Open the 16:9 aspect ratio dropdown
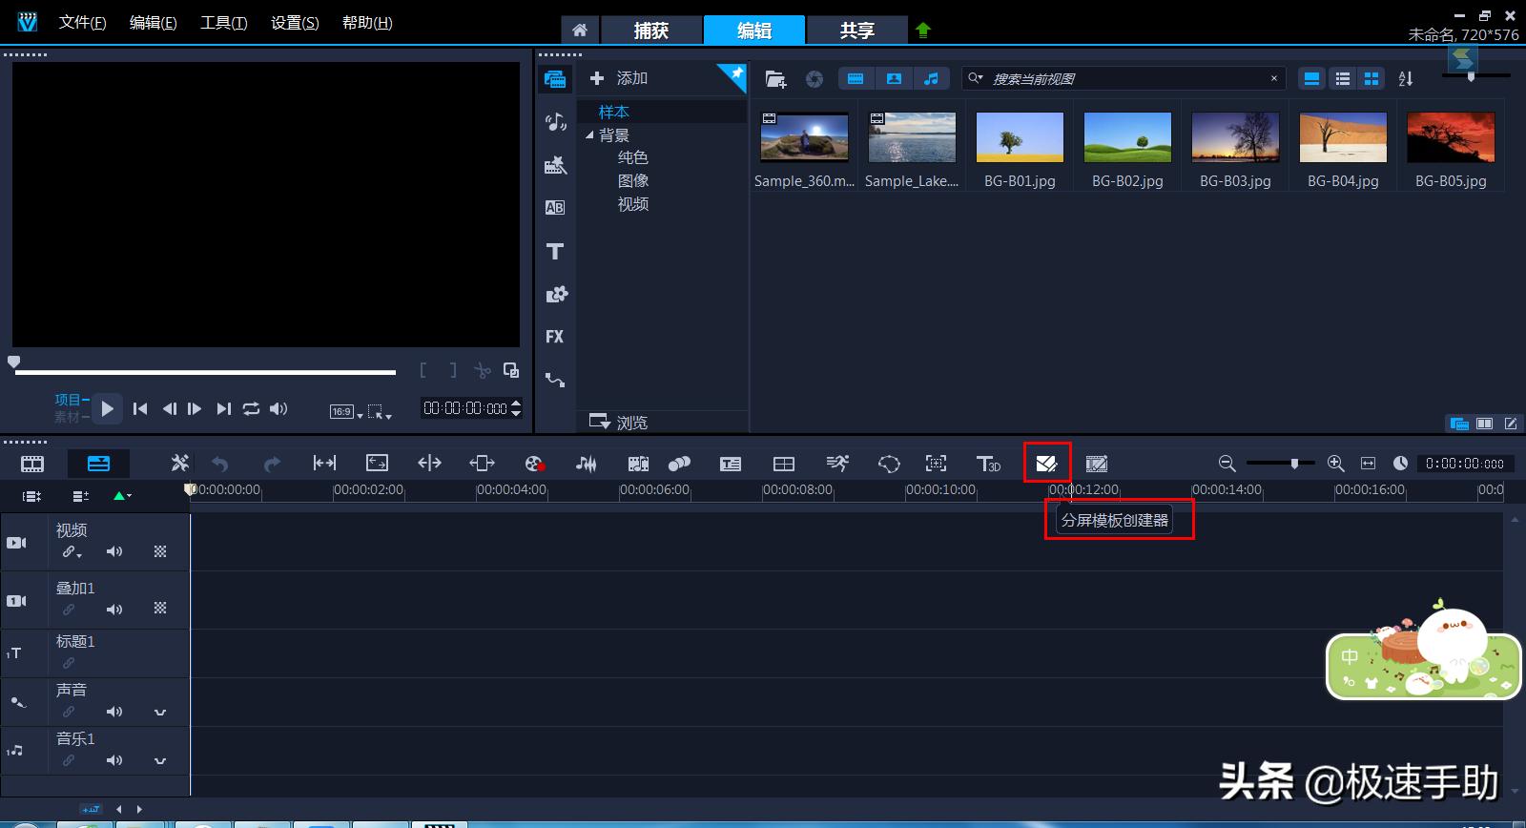 pyautogui.click(x=346, y=411)
